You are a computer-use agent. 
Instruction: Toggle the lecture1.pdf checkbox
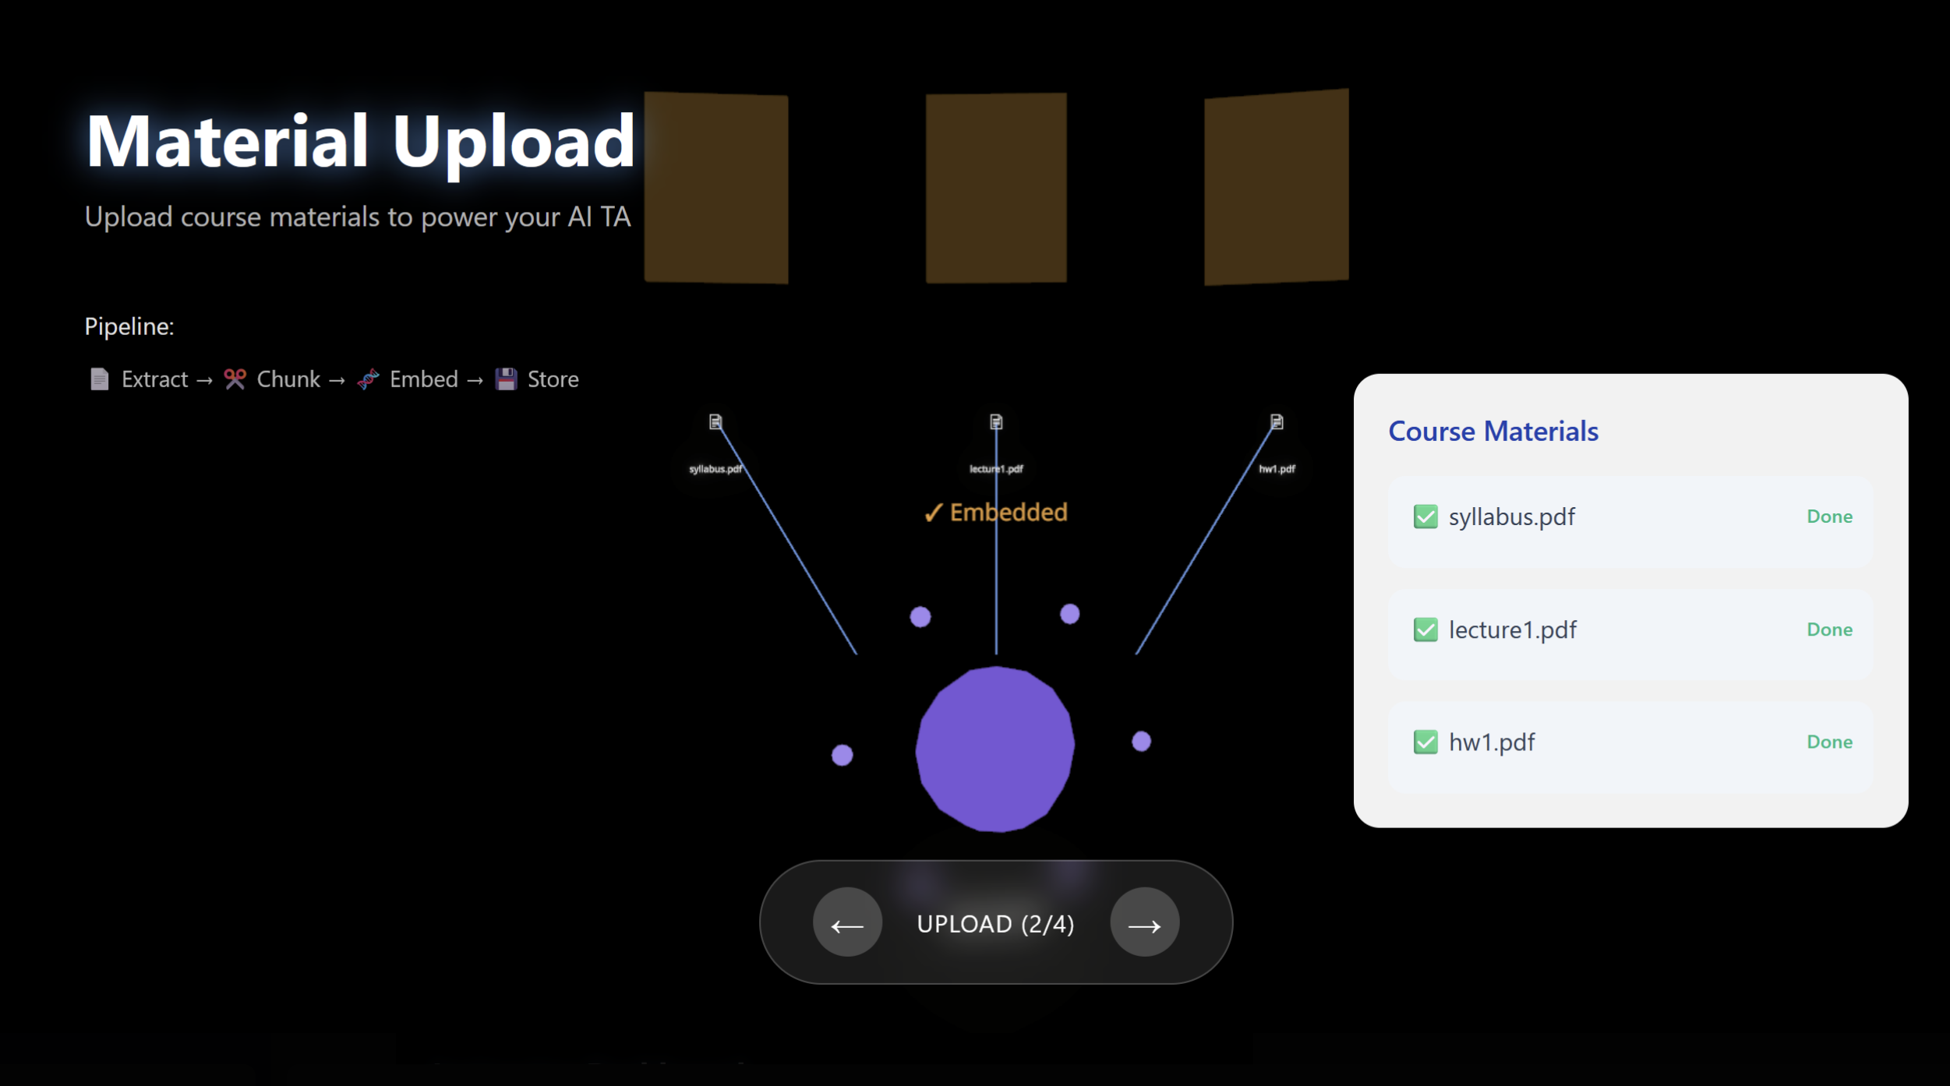point(1425,629)
